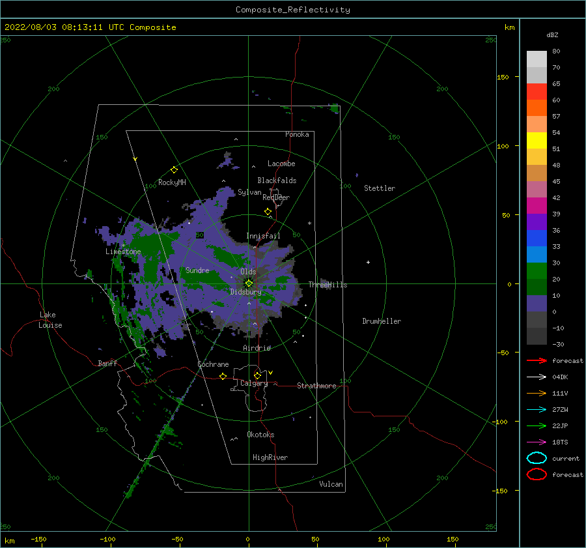This screenshot has height=548, width=586.
Task: Click the km unit label at top right
Action: tap(509, 27)
